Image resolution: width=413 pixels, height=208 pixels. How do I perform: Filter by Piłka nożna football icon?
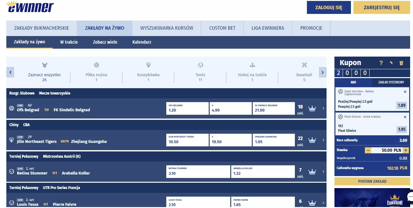pos(97,65)
